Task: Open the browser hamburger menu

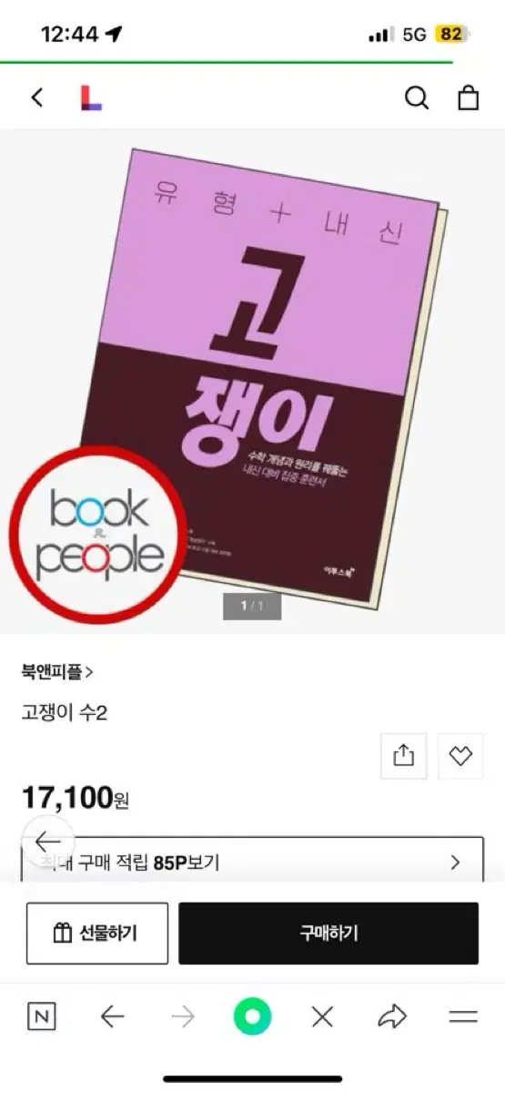Action: [x=463, y=1016]
